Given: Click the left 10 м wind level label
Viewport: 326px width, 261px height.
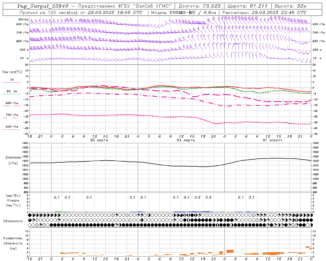Looking at the screenshot, I should click(x=24, y=58).
